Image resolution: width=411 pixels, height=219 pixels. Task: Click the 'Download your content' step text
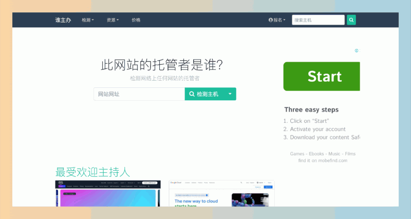[x=325, y=137]
